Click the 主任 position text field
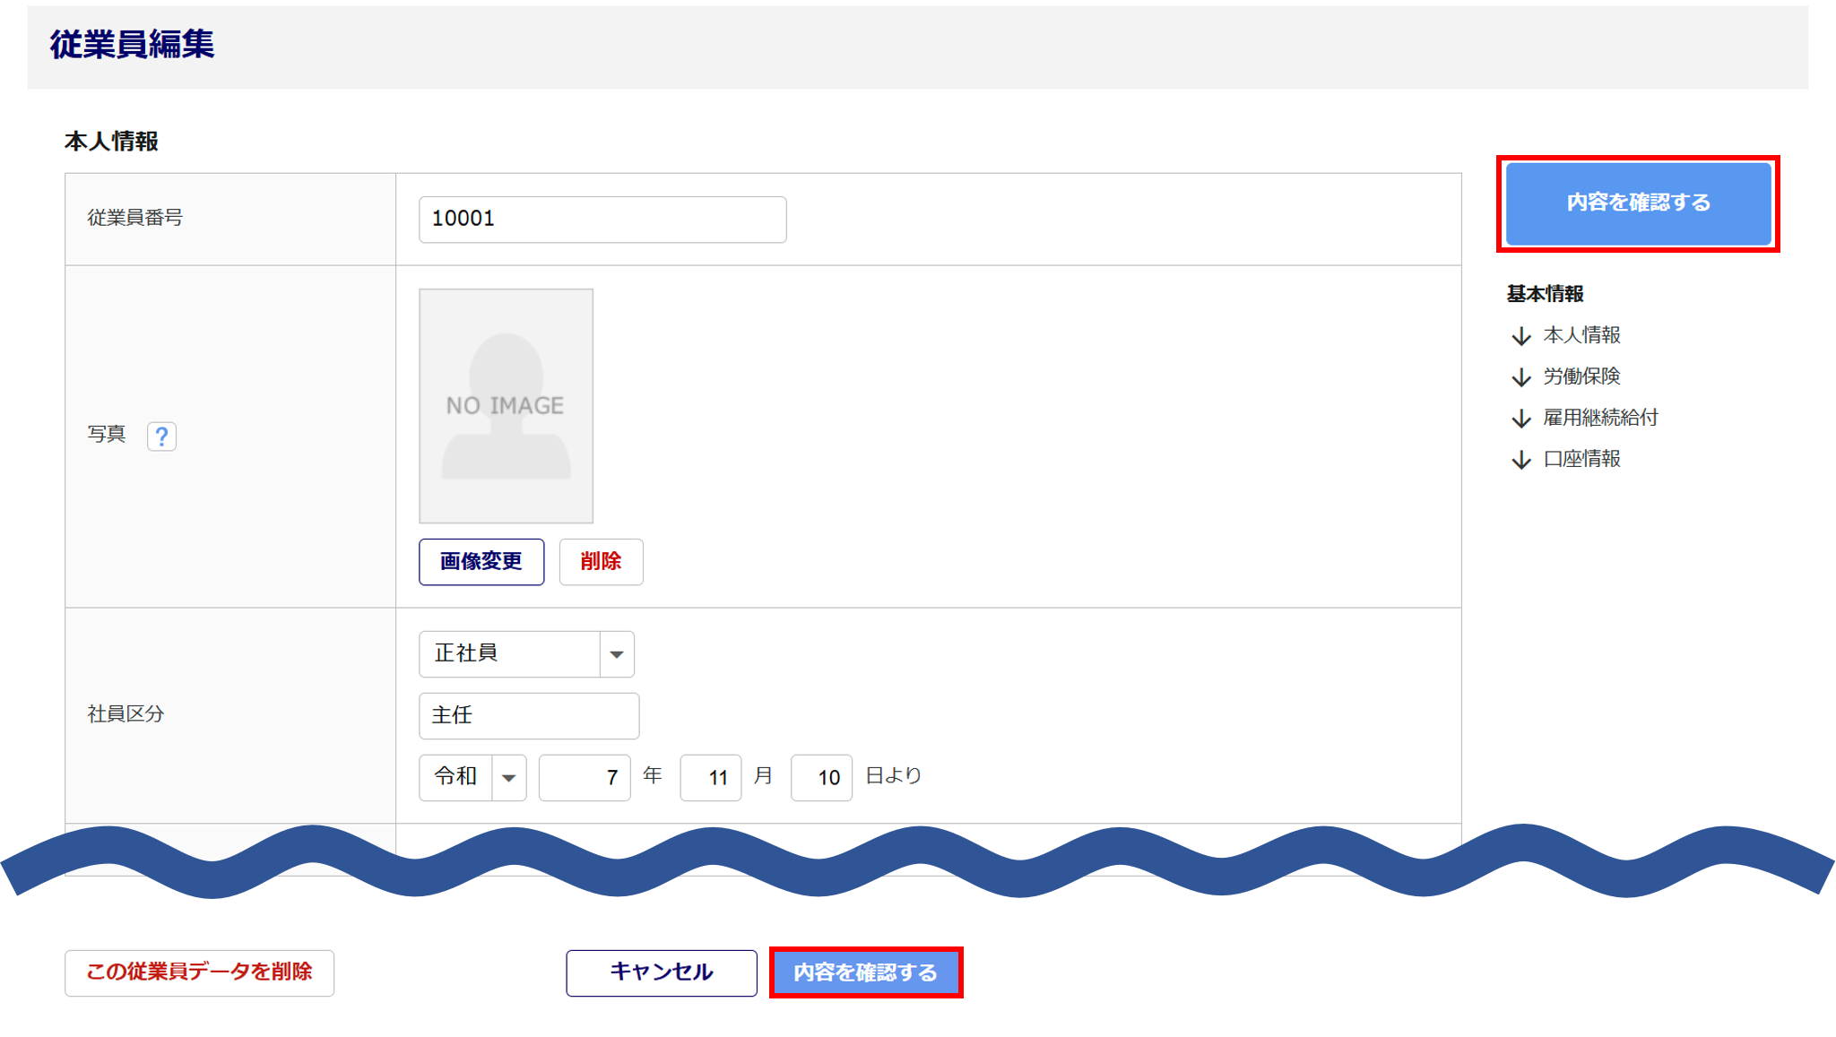The height and width of the screenshot is (1037, 1836). click(x=529, y=715)
